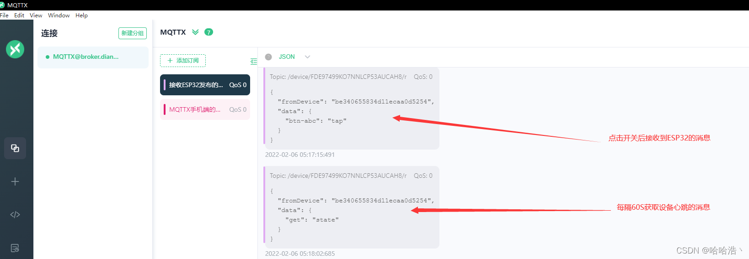Click the MQTTX app icon in title bar
This screenshot has height=259, width=749.
coord(2,5)
